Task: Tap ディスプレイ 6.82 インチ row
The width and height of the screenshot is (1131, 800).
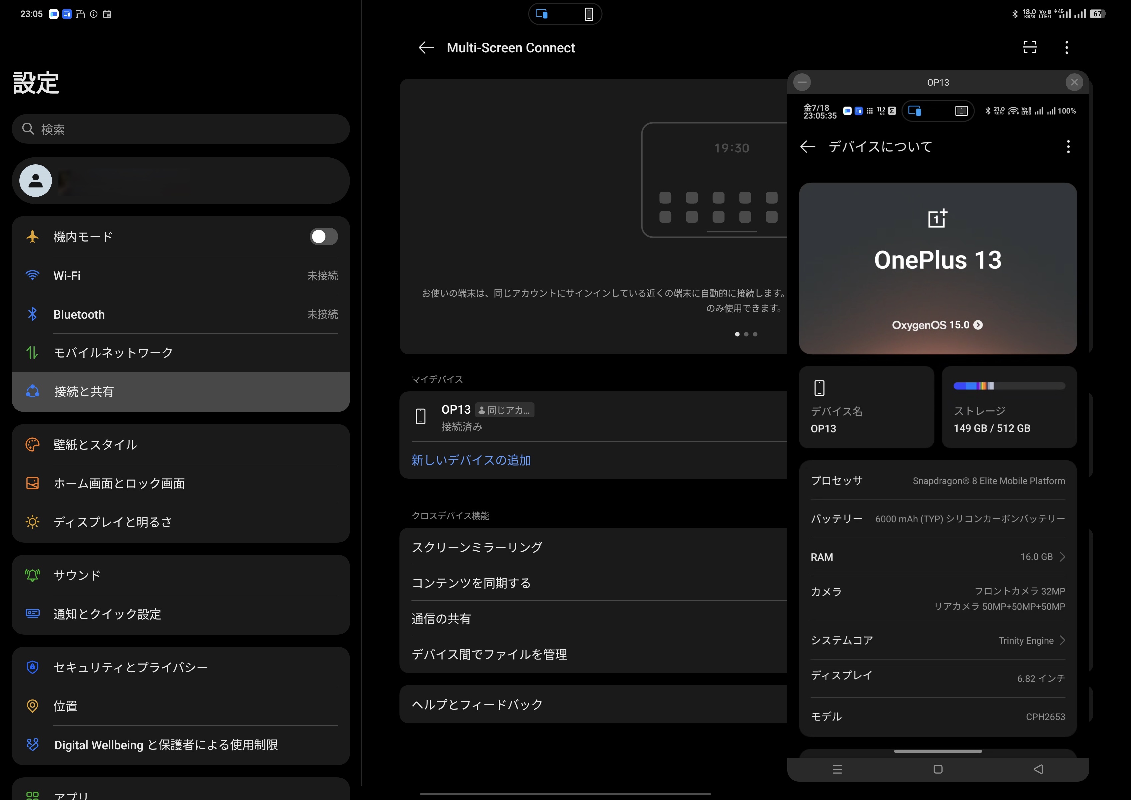Action: pos(937,678)
